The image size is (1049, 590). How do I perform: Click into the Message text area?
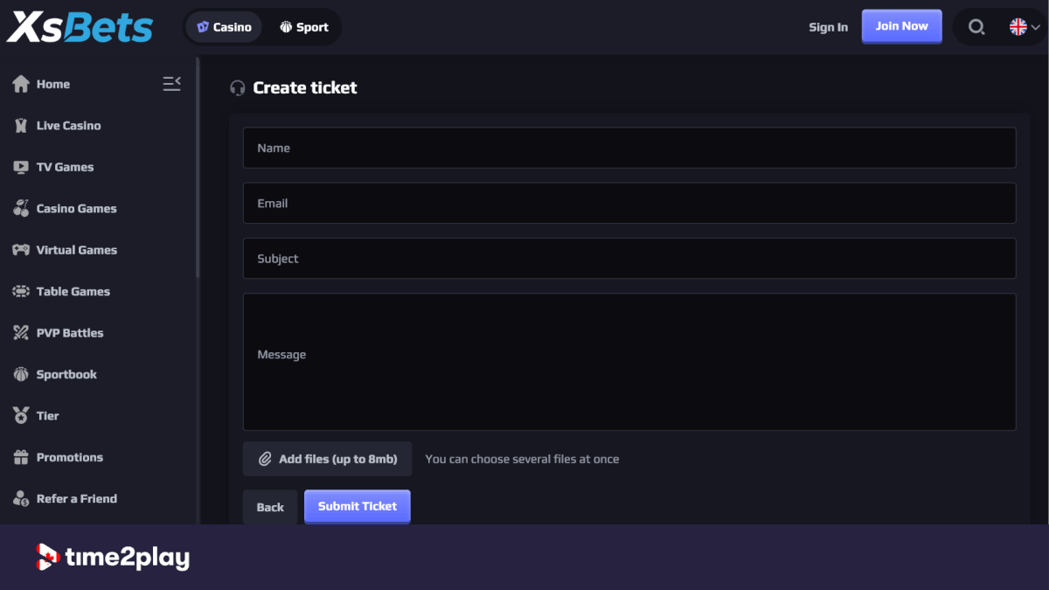(x=629, y=362)
